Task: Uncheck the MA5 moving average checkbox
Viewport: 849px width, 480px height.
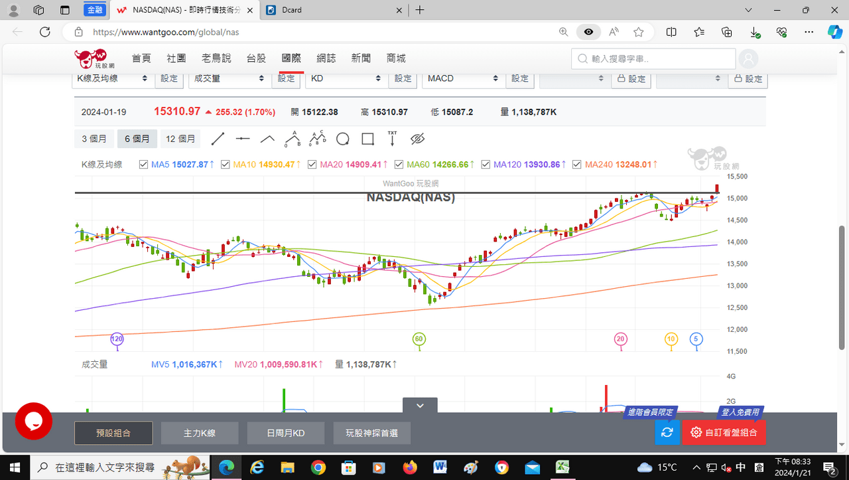Action: 143,165
